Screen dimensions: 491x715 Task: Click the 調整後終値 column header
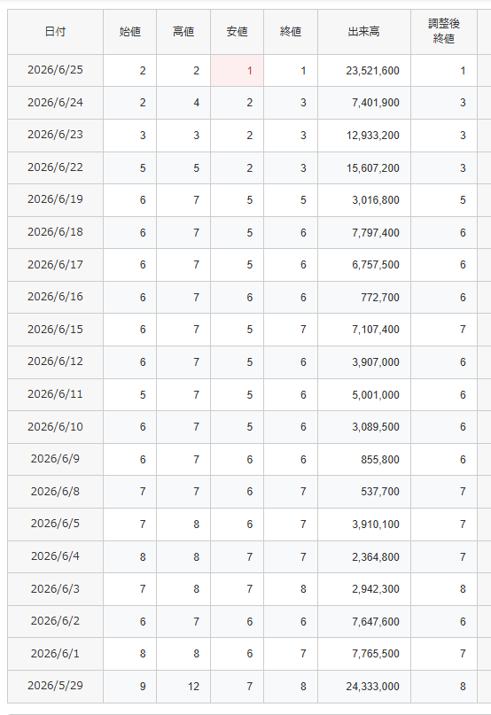click(444, 32)
